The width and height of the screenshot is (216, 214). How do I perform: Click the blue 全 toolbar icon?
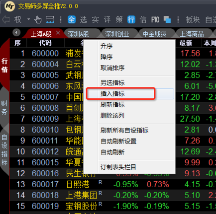72,20
